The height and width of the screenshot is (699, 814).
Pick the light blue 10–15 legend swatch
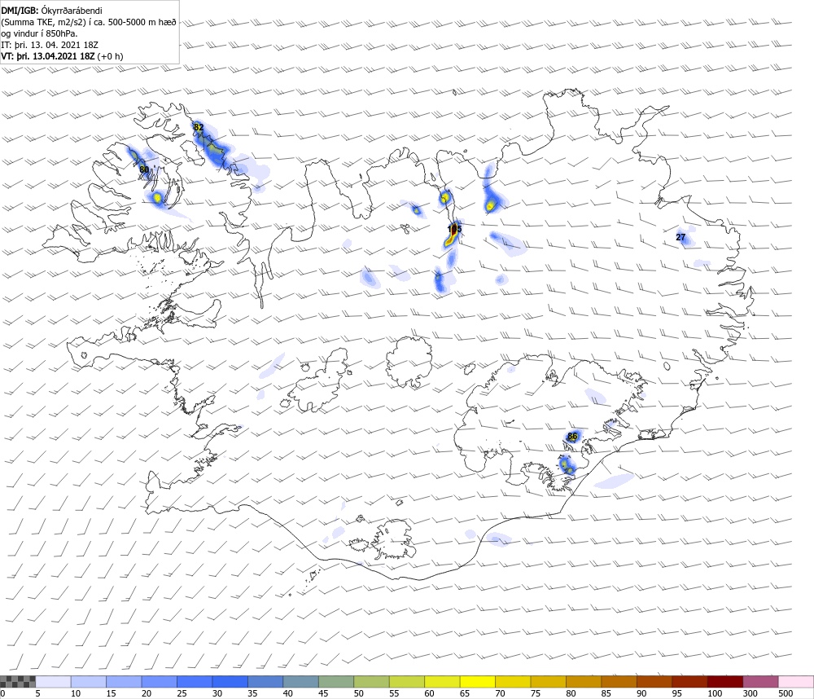88,682
